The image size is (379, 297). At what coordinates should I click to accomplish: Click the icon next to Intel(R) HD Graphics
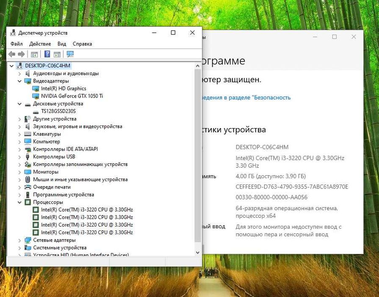36,89
